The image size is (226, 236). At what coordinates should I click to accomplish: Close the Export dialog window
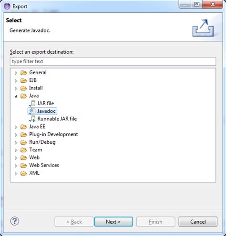(213, 4)
